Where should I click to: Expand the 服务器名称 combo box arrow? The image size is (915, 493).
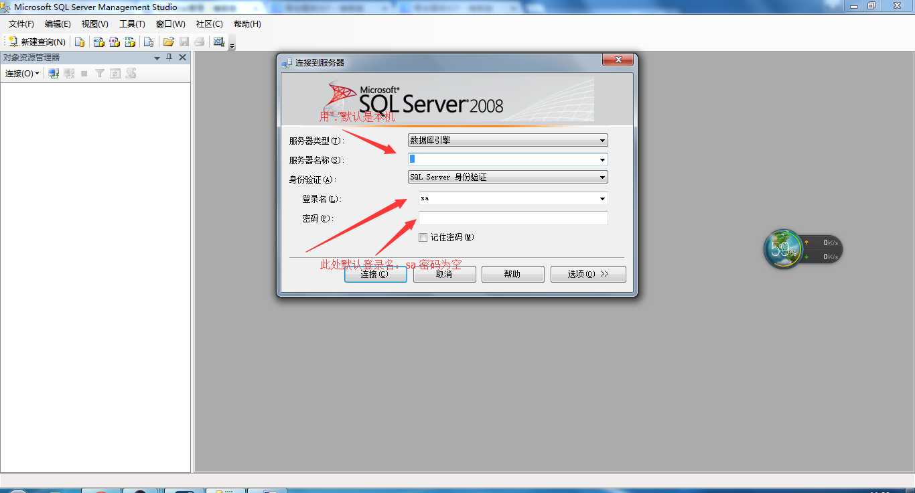coord(603,159)
